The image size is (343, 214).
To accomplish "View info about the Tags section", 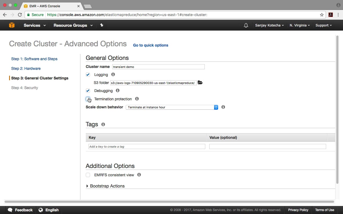I will (x=103, y=124).
